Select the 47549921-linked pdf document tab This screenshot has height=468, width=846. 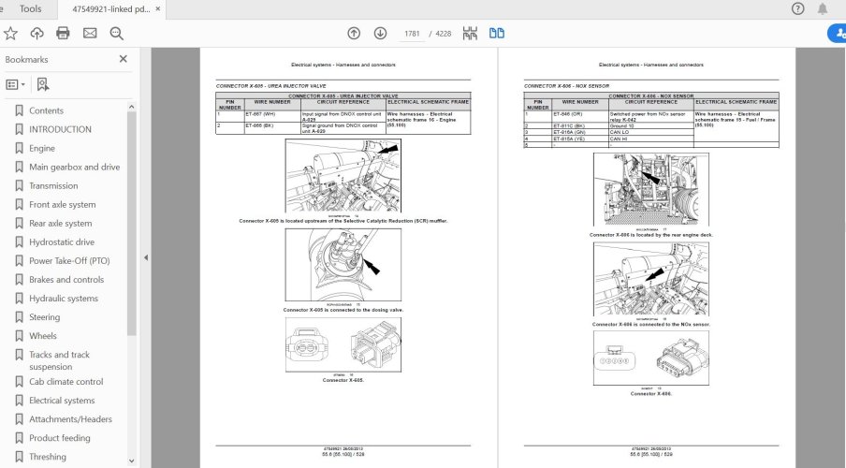pyautogui.click(x=111, y=8)
